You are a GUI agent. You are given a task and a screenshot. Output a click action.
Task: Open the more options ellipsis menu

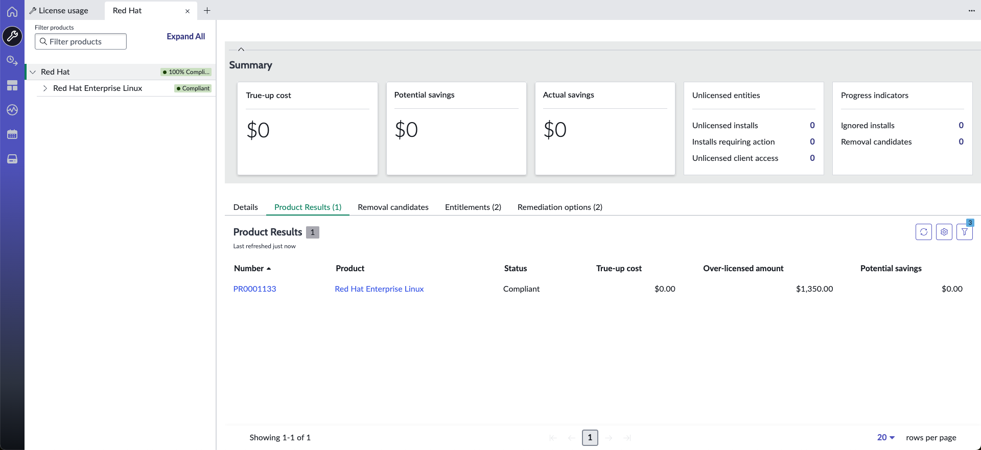[972, 11]
